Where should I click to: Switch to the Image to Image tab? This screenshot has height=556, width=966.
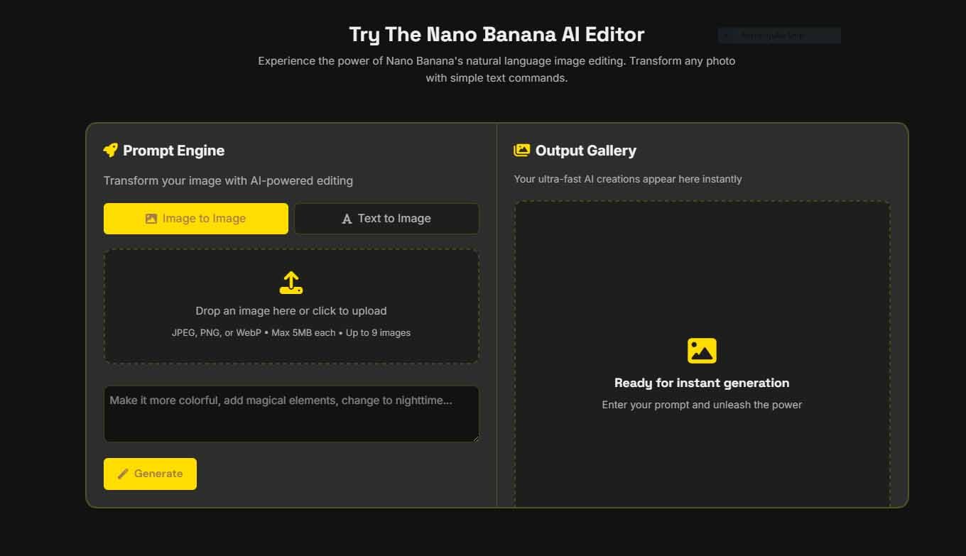pyautogui.click(x=196, y=219)
